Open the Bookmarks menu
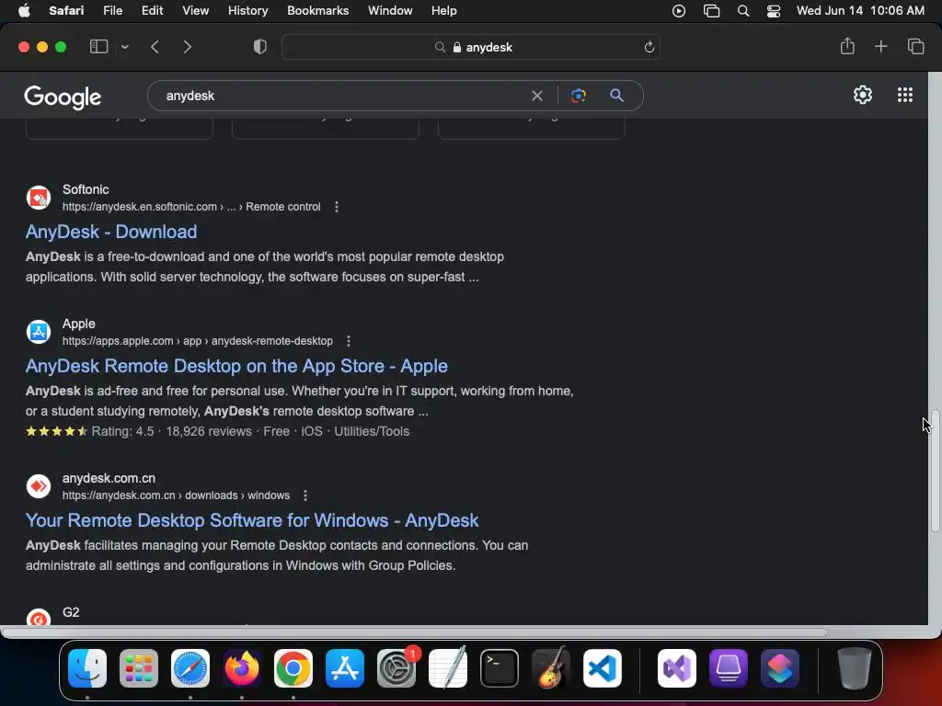942x706 pixels. (x=317, y=11)
